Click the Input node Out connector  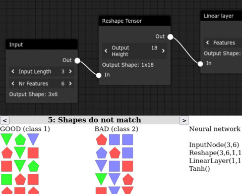pyautogui.click(x=77, y=61)
